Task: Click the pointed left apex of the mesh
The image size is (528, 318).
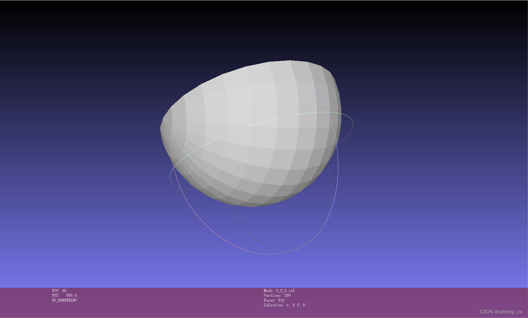Action: (x=161, y=129)
